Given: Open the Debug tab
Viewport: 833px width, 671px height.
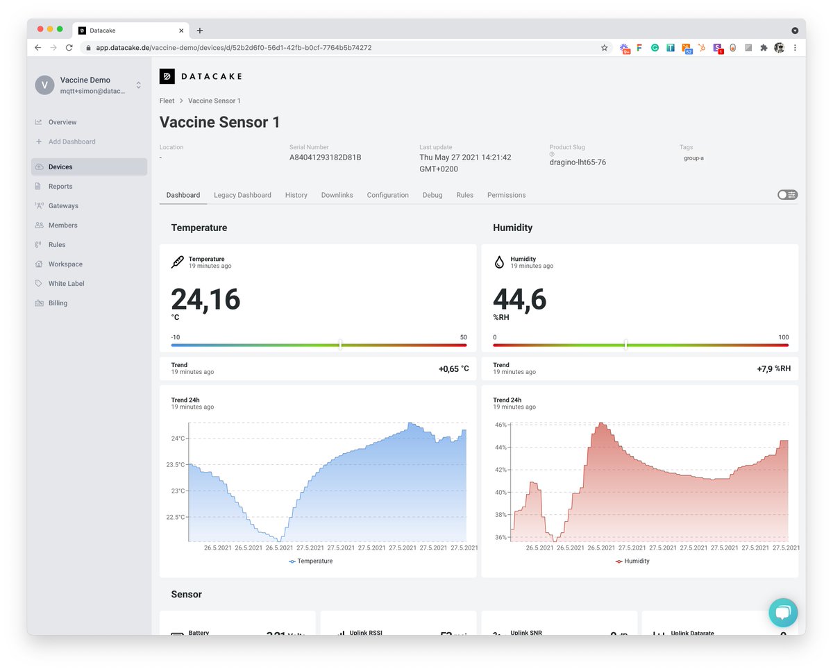Looking at the screenshot, I should pyautogui.click(x=432, y=195).
